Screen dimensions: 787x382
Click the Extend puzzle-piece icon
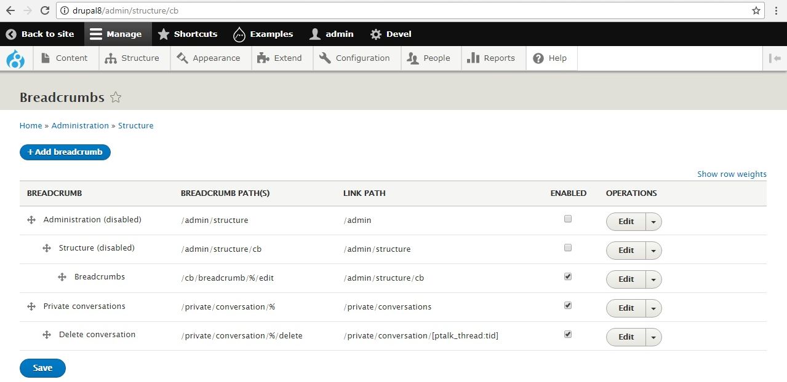263,58
